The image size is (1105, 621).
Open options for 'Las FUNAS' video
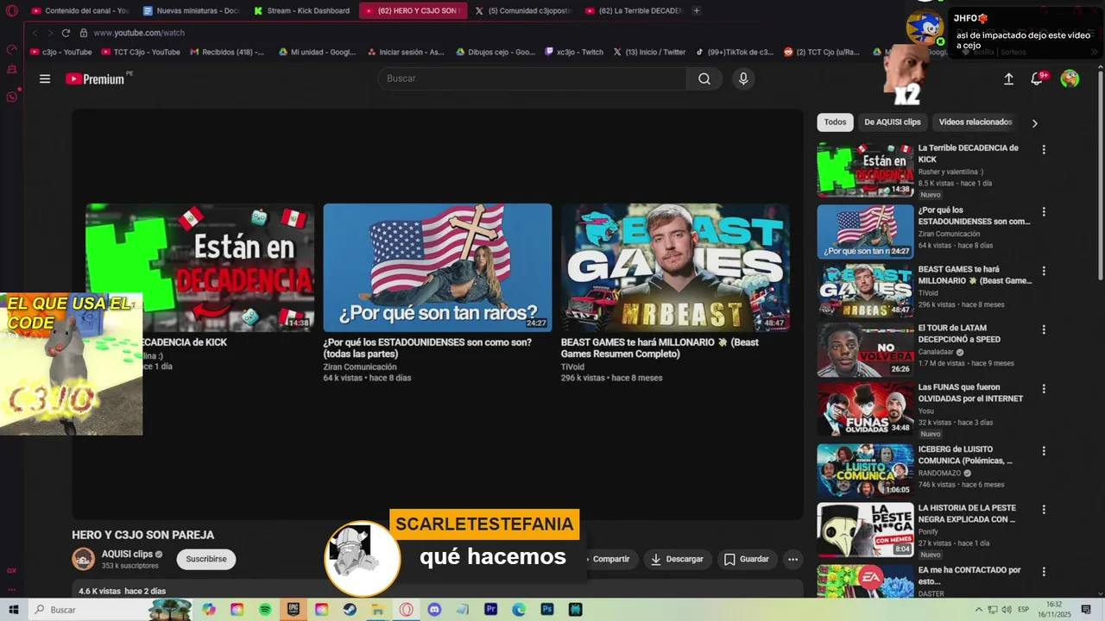(x=1044, y=389)
